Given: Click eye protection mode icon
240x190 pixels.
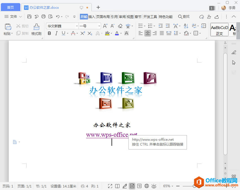Looking at the screenshot, I should click(x=154, y=186).
